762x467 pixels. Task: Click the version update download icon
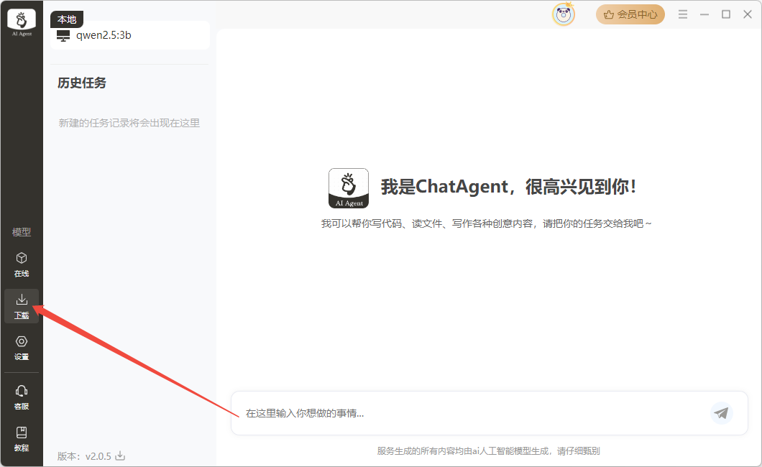[120, 456]
